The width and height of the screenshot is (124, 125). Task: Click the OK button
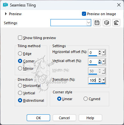tap(38, 118)
